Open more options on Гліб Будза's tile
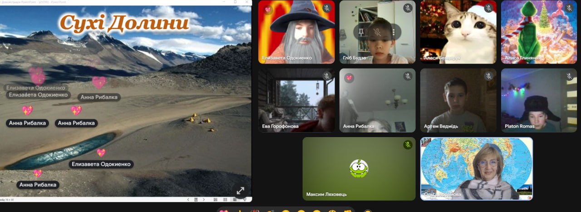 coord(394,32)
